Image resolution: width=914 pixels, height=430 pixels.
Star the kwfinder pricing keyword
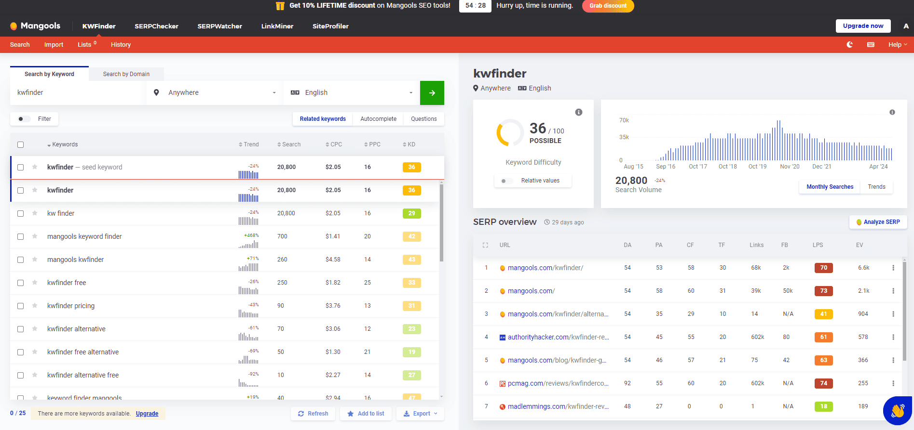(35, 306)
